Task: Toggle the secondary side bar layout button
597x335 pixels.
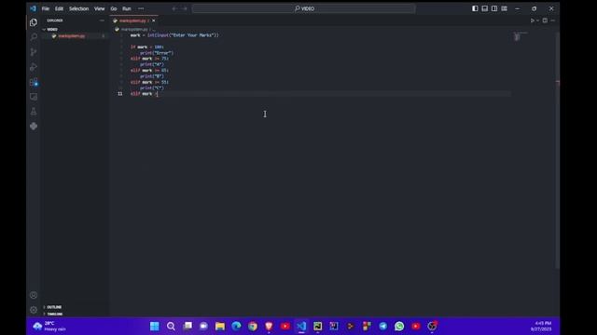Action: click(x=494, y=8)
